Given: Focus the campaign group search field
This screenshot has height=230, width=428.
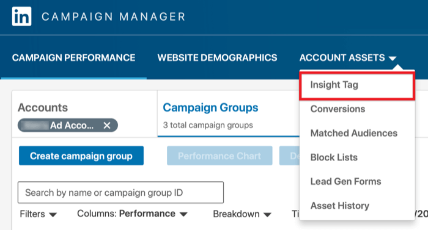Looking at the screenshot, I should tap(120, 192).
